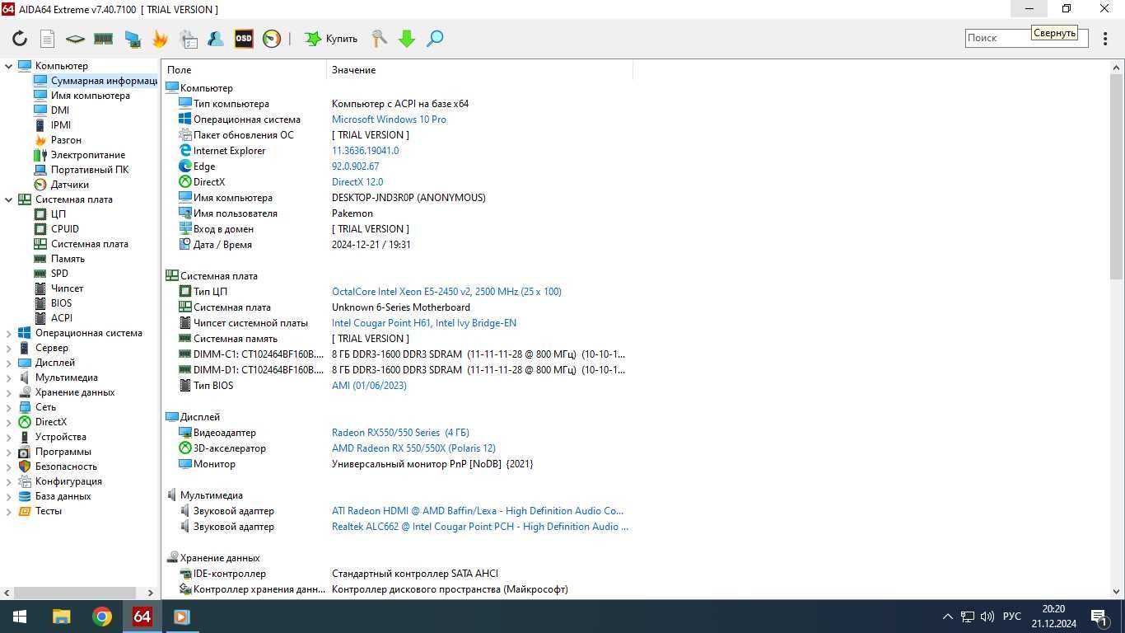
Task: Select the DIMM-C1 memory row
Action: click(397, 354)
